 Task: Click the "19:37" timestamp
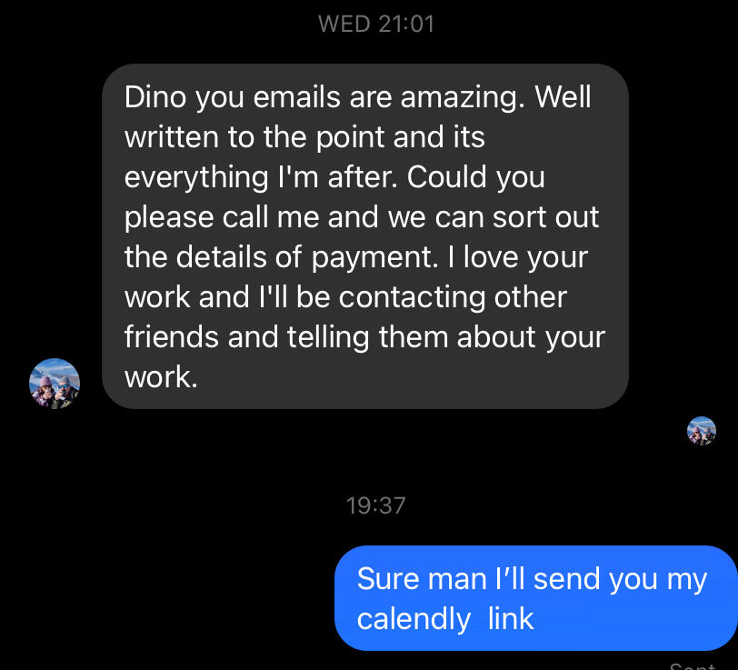point(375,505)
